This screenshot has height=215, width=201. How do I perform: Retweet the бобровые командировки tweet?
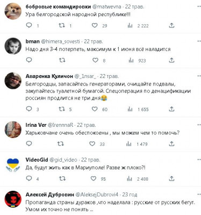62,25
